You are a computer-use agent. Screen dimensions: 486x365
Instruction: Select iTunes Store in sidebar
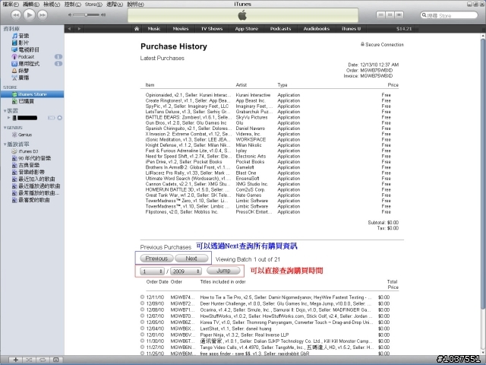pyautogui.click(x=32, y=94)
